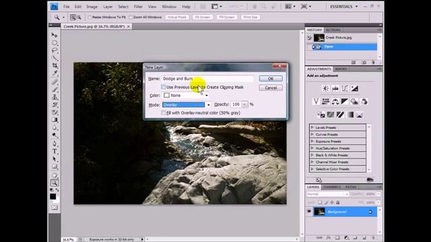Open the Opacity slider arrow in dialog
Viewport: 431px width, 242px height.
(x=244, y=105)
